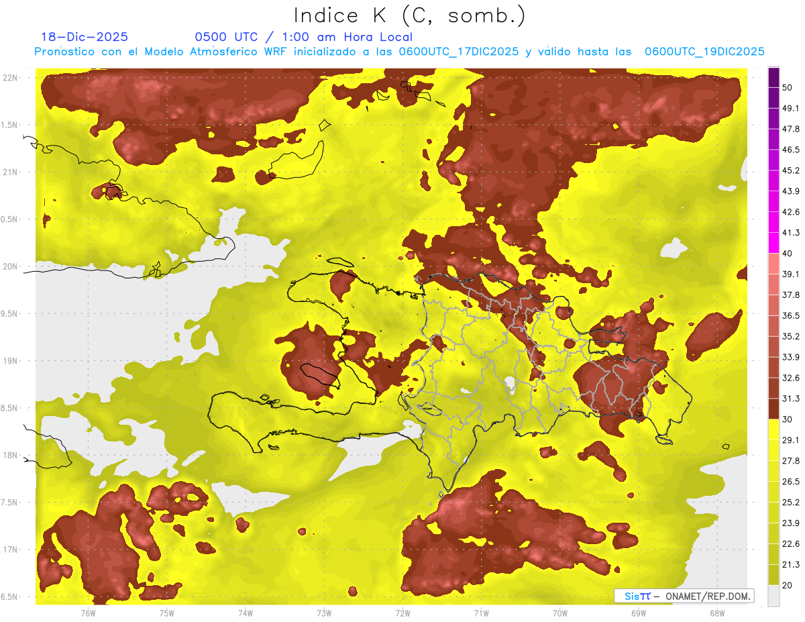Click the "23.9" colorbar label
Screen dimensions: 805x622
791,523
